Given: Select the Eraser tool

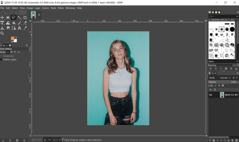Looking at the screenshot, I should [25, 23].
